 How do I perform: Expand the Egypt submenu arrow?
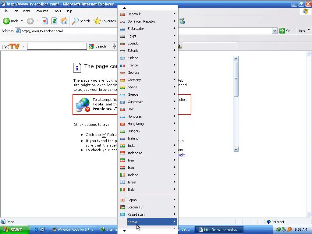(174, 36)
